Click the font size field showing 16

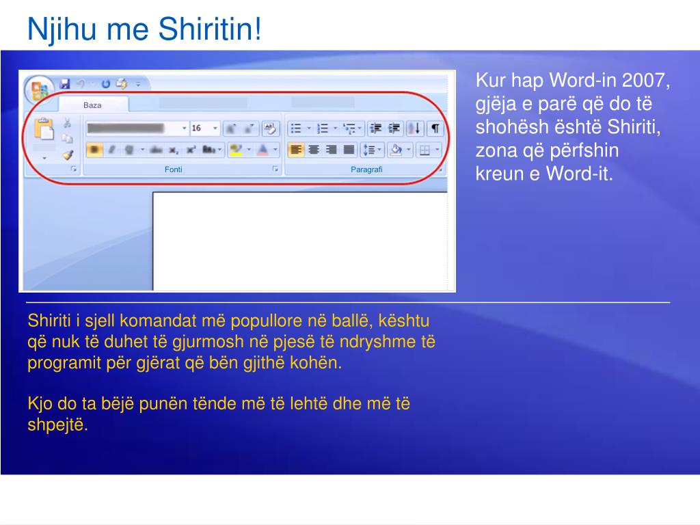coord(200,129)
